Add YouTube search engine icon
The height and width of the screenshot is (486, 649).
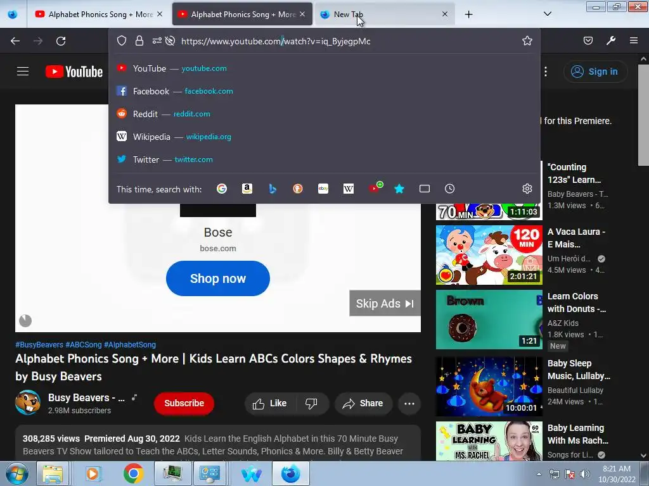click(x=375, y=188)
